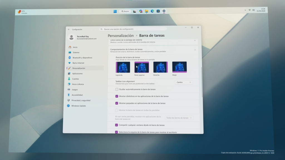Image resolution: width=285 pixels, height=160 pixels.
Task: Open the TecnoRed Org account profile
Action: click(82, 37)
